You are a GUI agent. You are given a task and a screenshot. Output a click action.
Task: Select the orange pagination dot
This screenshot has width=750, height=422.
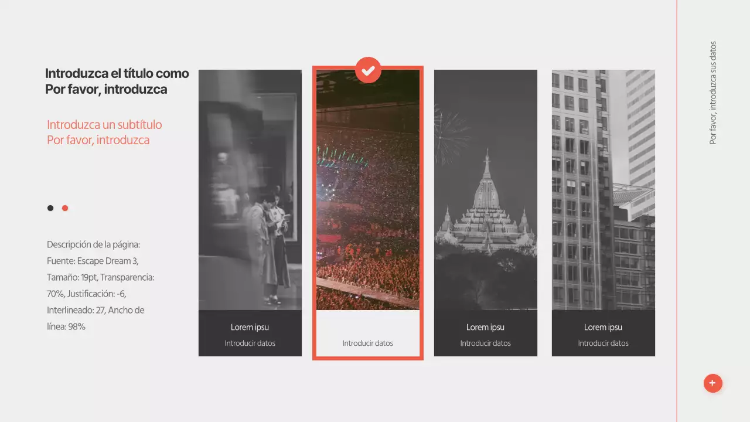point(65,208)
